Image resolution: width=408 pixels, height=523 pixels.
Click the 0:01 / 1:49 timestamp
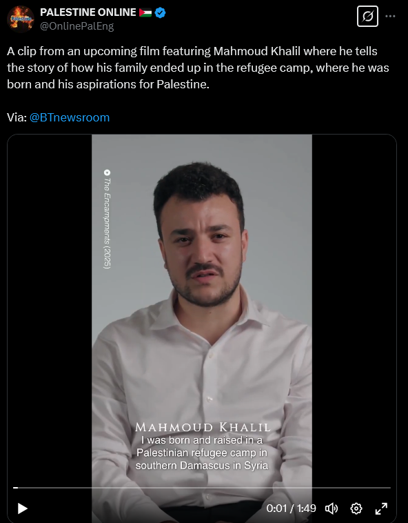291,509
